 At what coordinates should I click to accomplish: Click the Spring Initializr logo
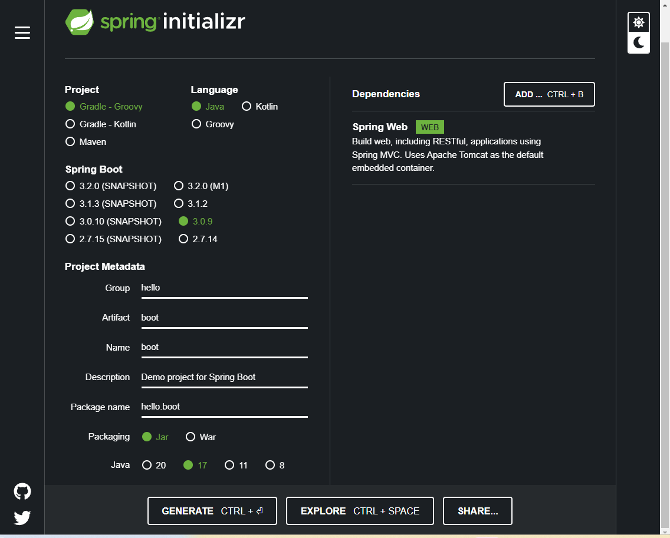[x=155, y=22]
